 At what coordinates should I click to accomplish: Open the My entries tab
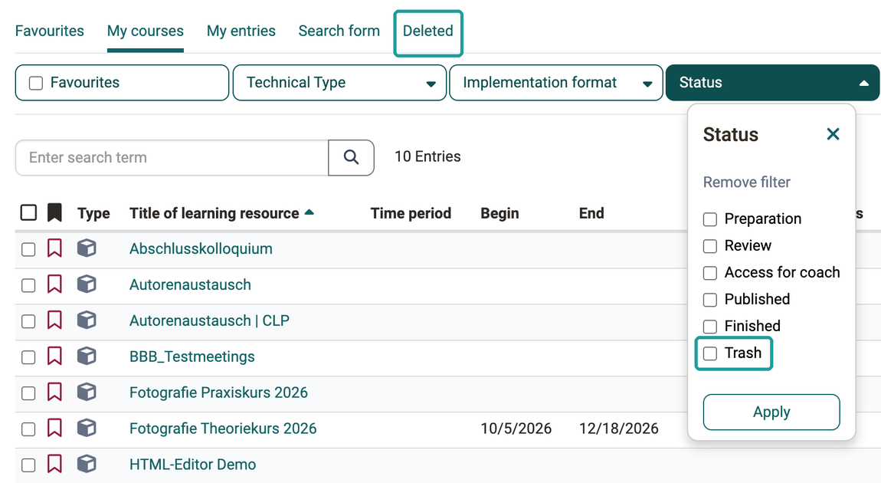point(241,31)
